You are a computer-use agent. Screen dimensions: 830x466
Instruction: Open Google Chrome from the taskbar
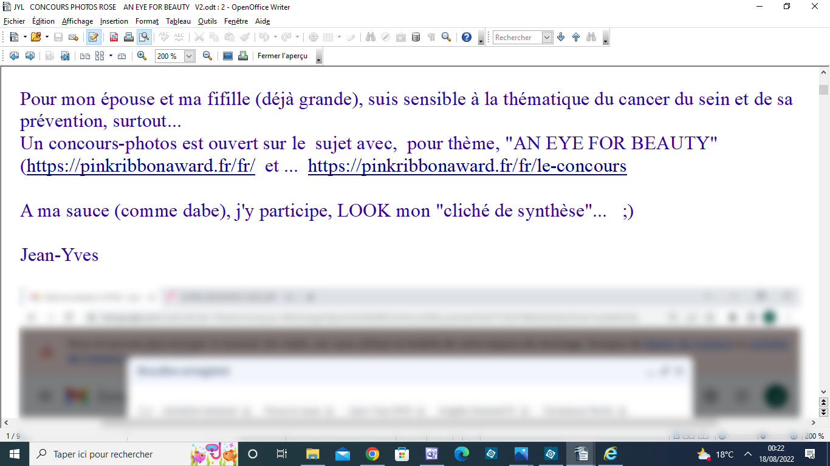point(372,454)
